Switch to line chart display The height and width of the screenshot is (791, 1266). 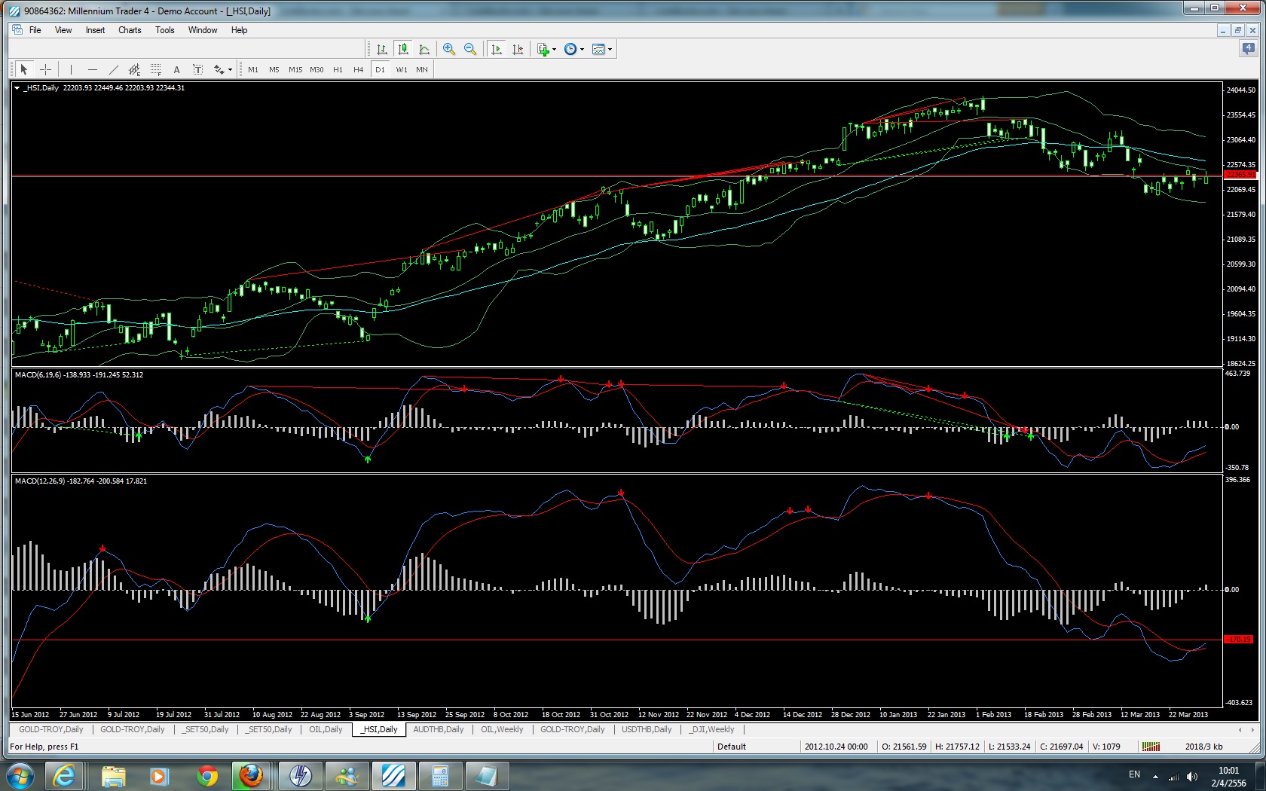tap(424, 49)
